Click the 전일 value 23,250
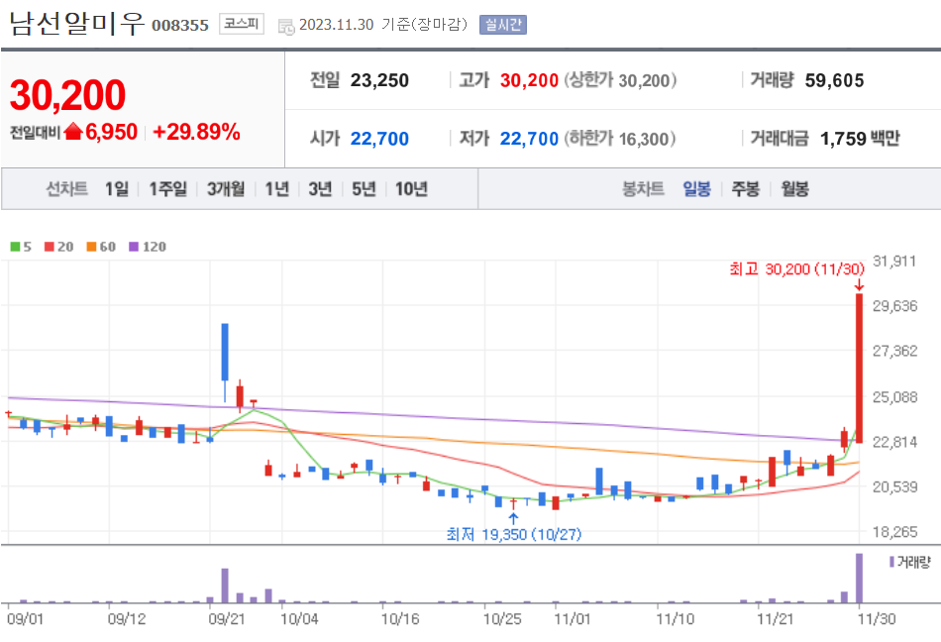The width and height of the screenshot is (941, 642). (379, 80)
